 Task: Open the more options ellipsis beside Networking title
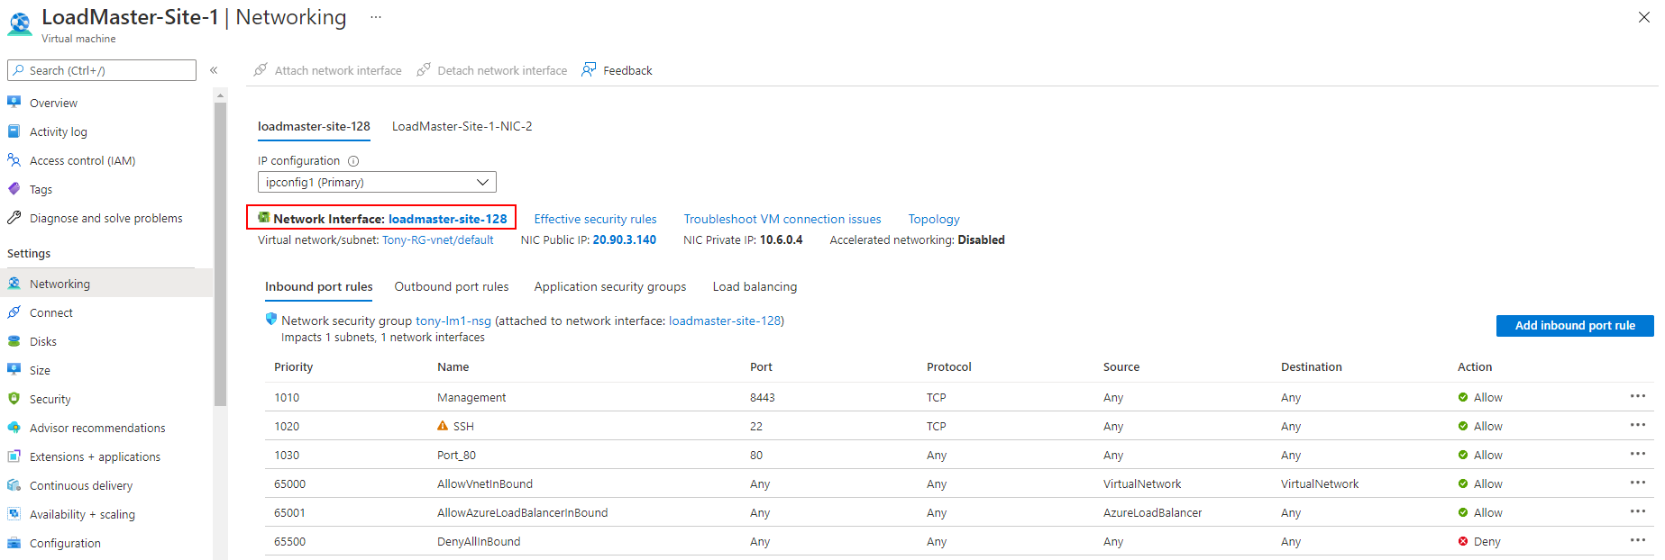[x=375, y=17]
